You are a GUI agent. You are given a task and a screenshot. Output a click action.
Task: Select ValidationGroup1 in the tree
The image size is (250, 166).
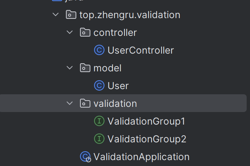146,121
